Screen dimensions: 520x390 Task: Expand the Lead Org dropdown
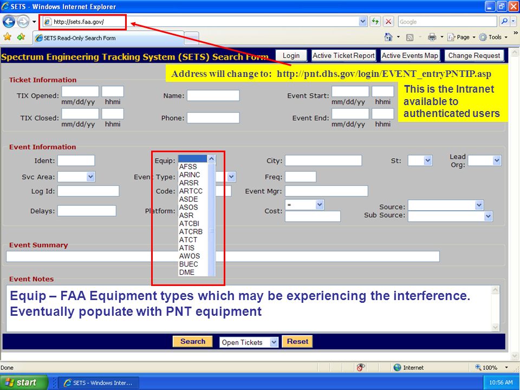pos(484,160)
